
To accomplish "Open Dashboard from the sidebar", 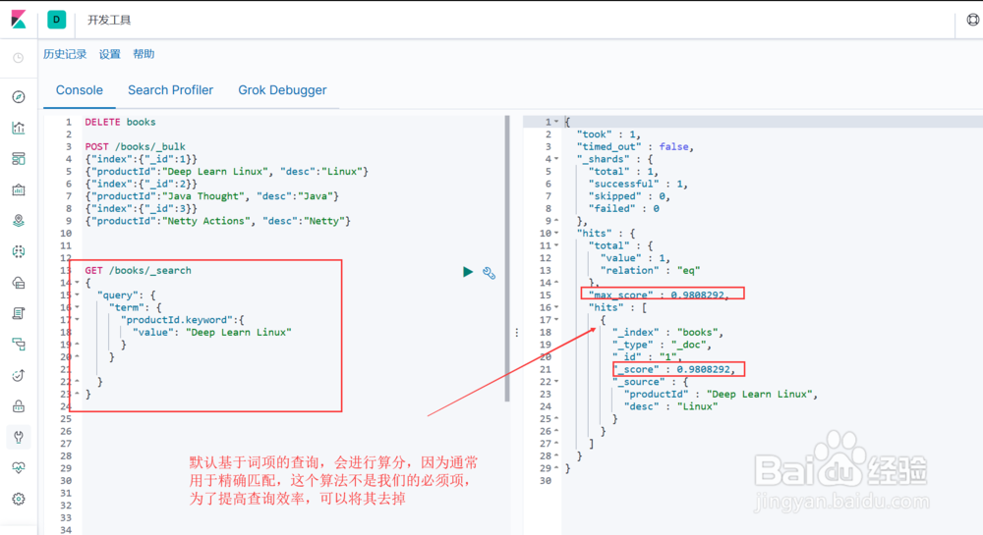I will (18, 159).
